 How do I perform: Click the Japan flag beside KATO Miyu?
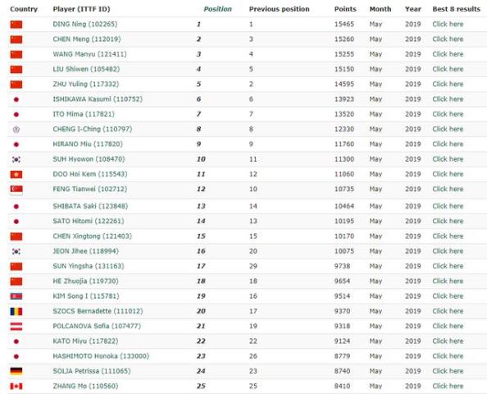16,341
